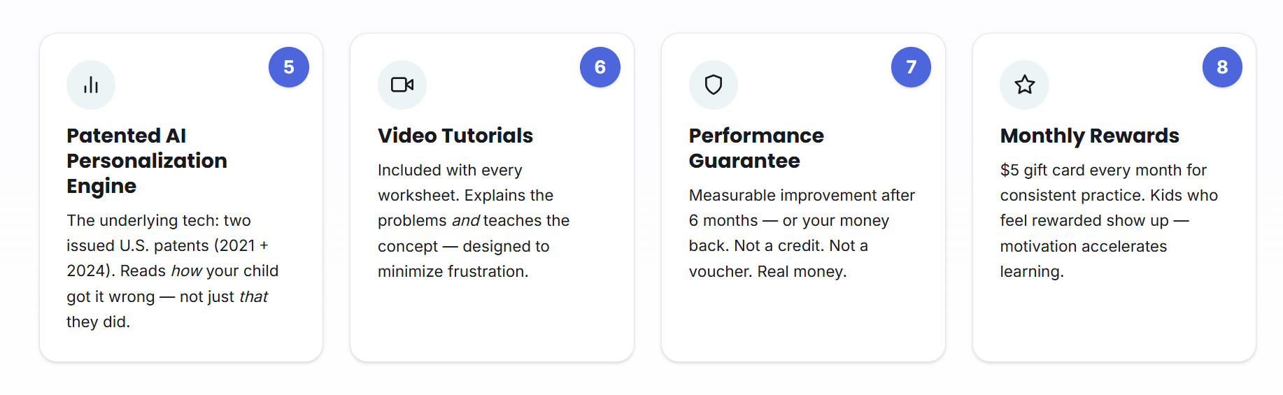Click the blue number 5 badge

click(289, 67)
